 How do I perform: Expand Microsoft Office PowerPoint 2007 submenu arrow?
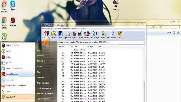[x=33, y=86]
